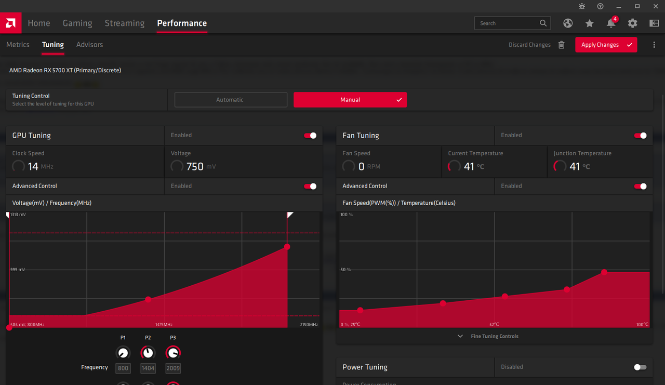
Task: Select the highest fan curve point
Action: [604, 272]
